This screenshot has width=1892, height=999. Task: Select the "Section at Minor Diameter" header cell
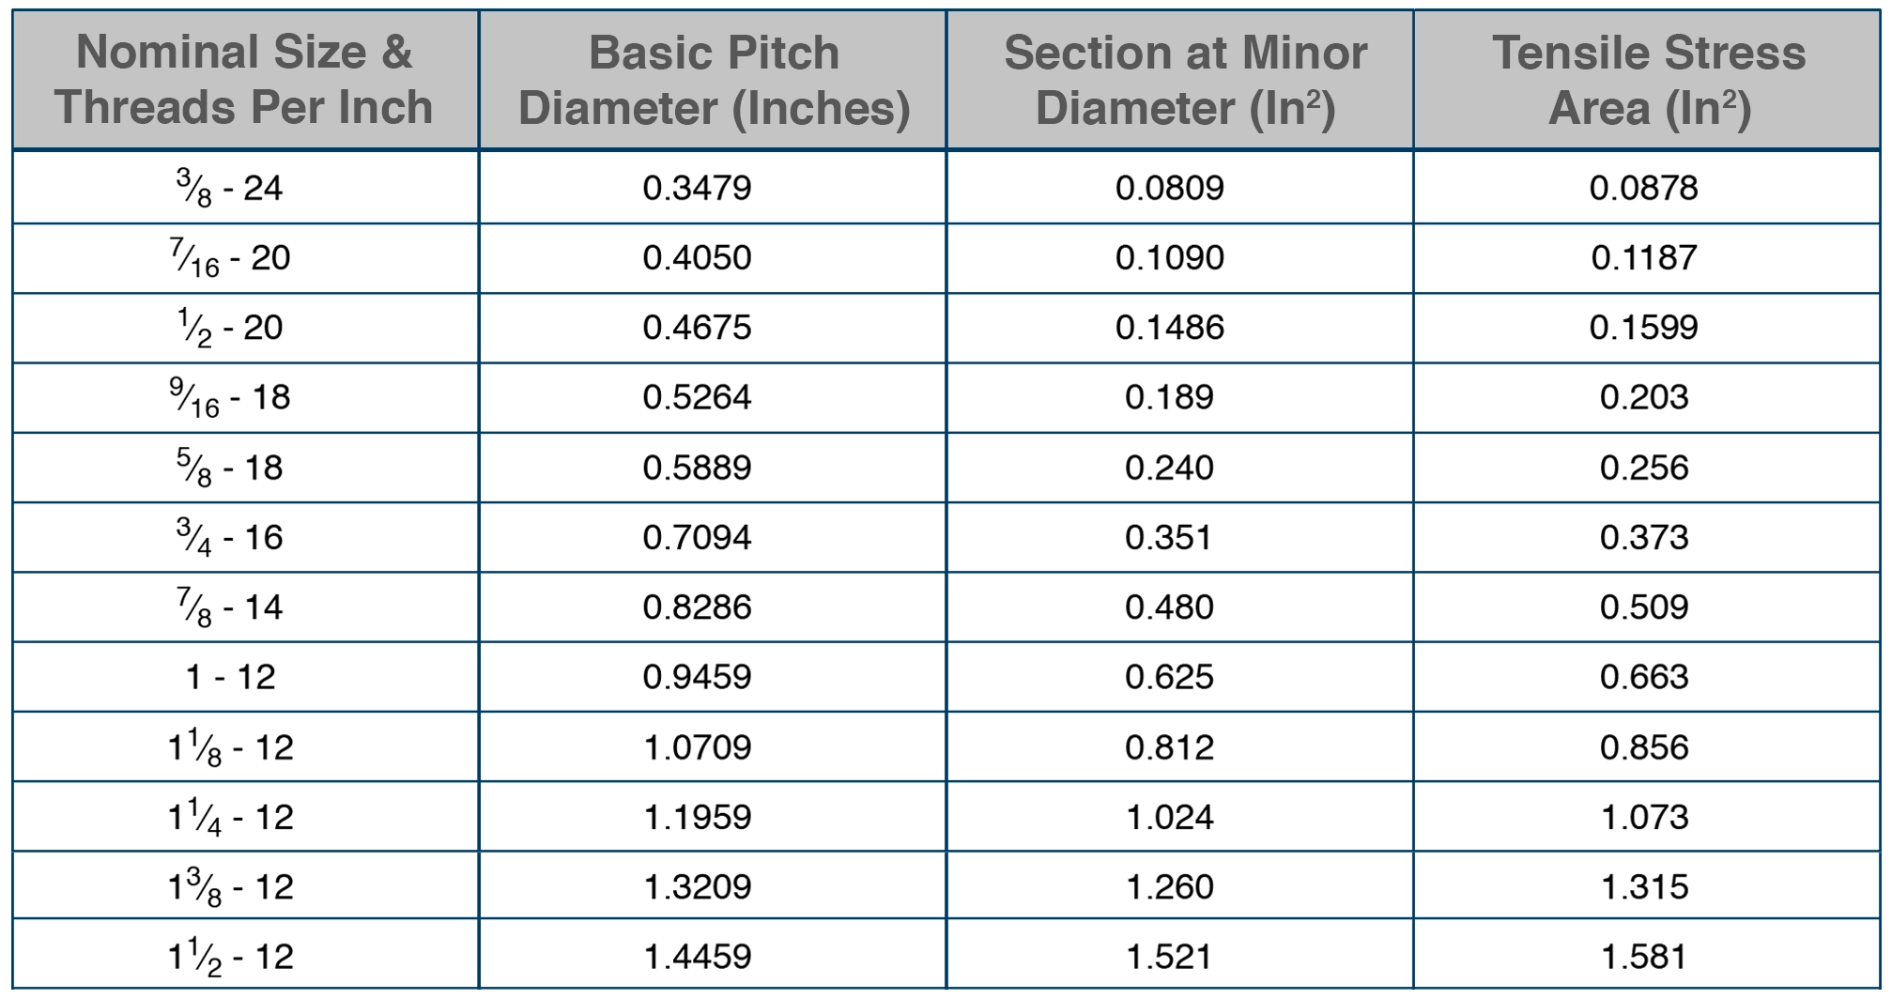click(x=1185, y=80)
